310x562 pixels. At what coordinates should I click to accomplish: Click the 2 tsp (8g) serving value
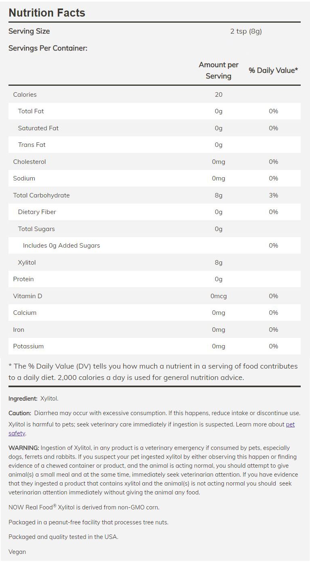tap(246, 31)
